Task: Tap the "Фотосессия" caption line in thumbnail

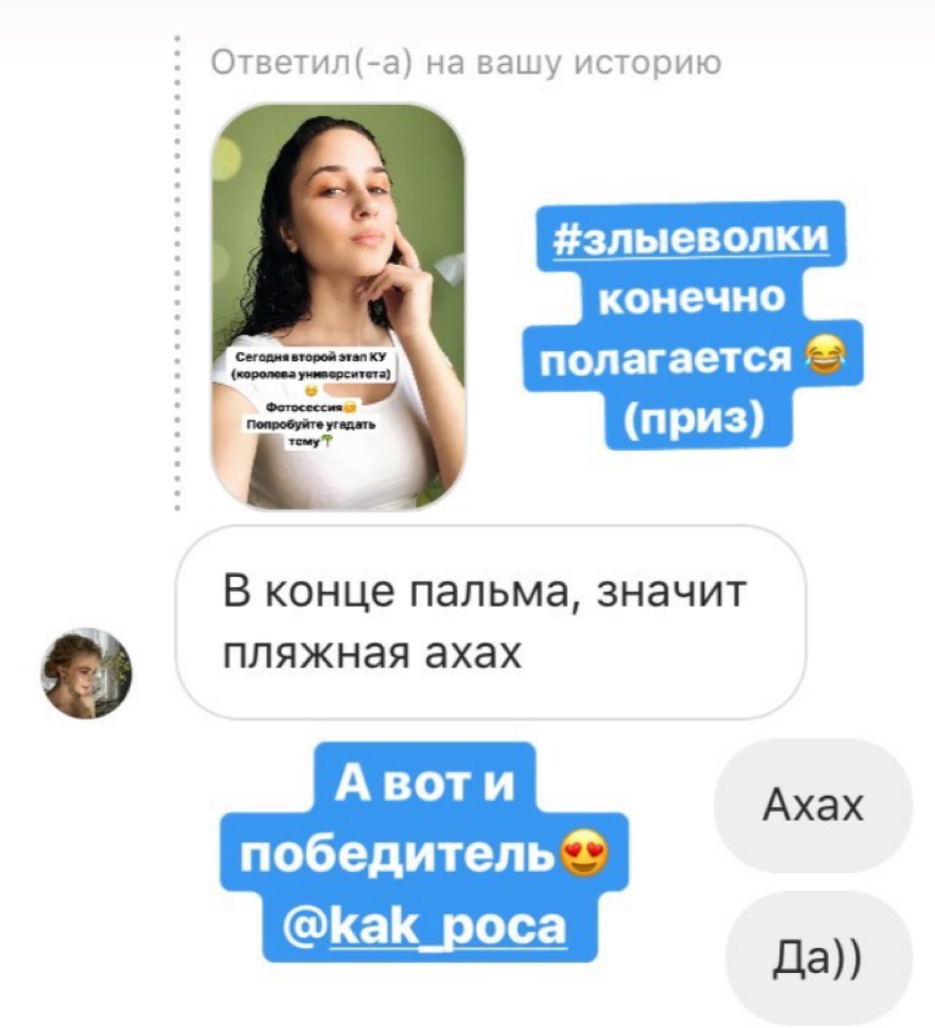Action: [x=306, y=408]
